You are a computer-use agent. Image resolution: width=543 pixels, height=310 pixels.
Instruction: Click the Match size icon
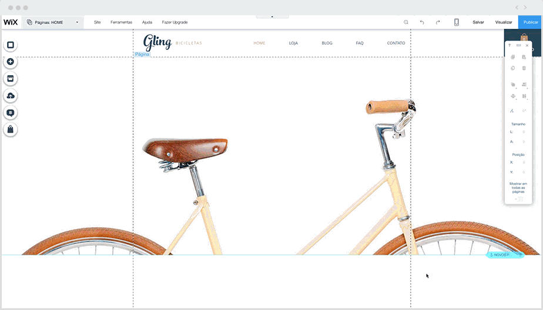click(524, 96)
